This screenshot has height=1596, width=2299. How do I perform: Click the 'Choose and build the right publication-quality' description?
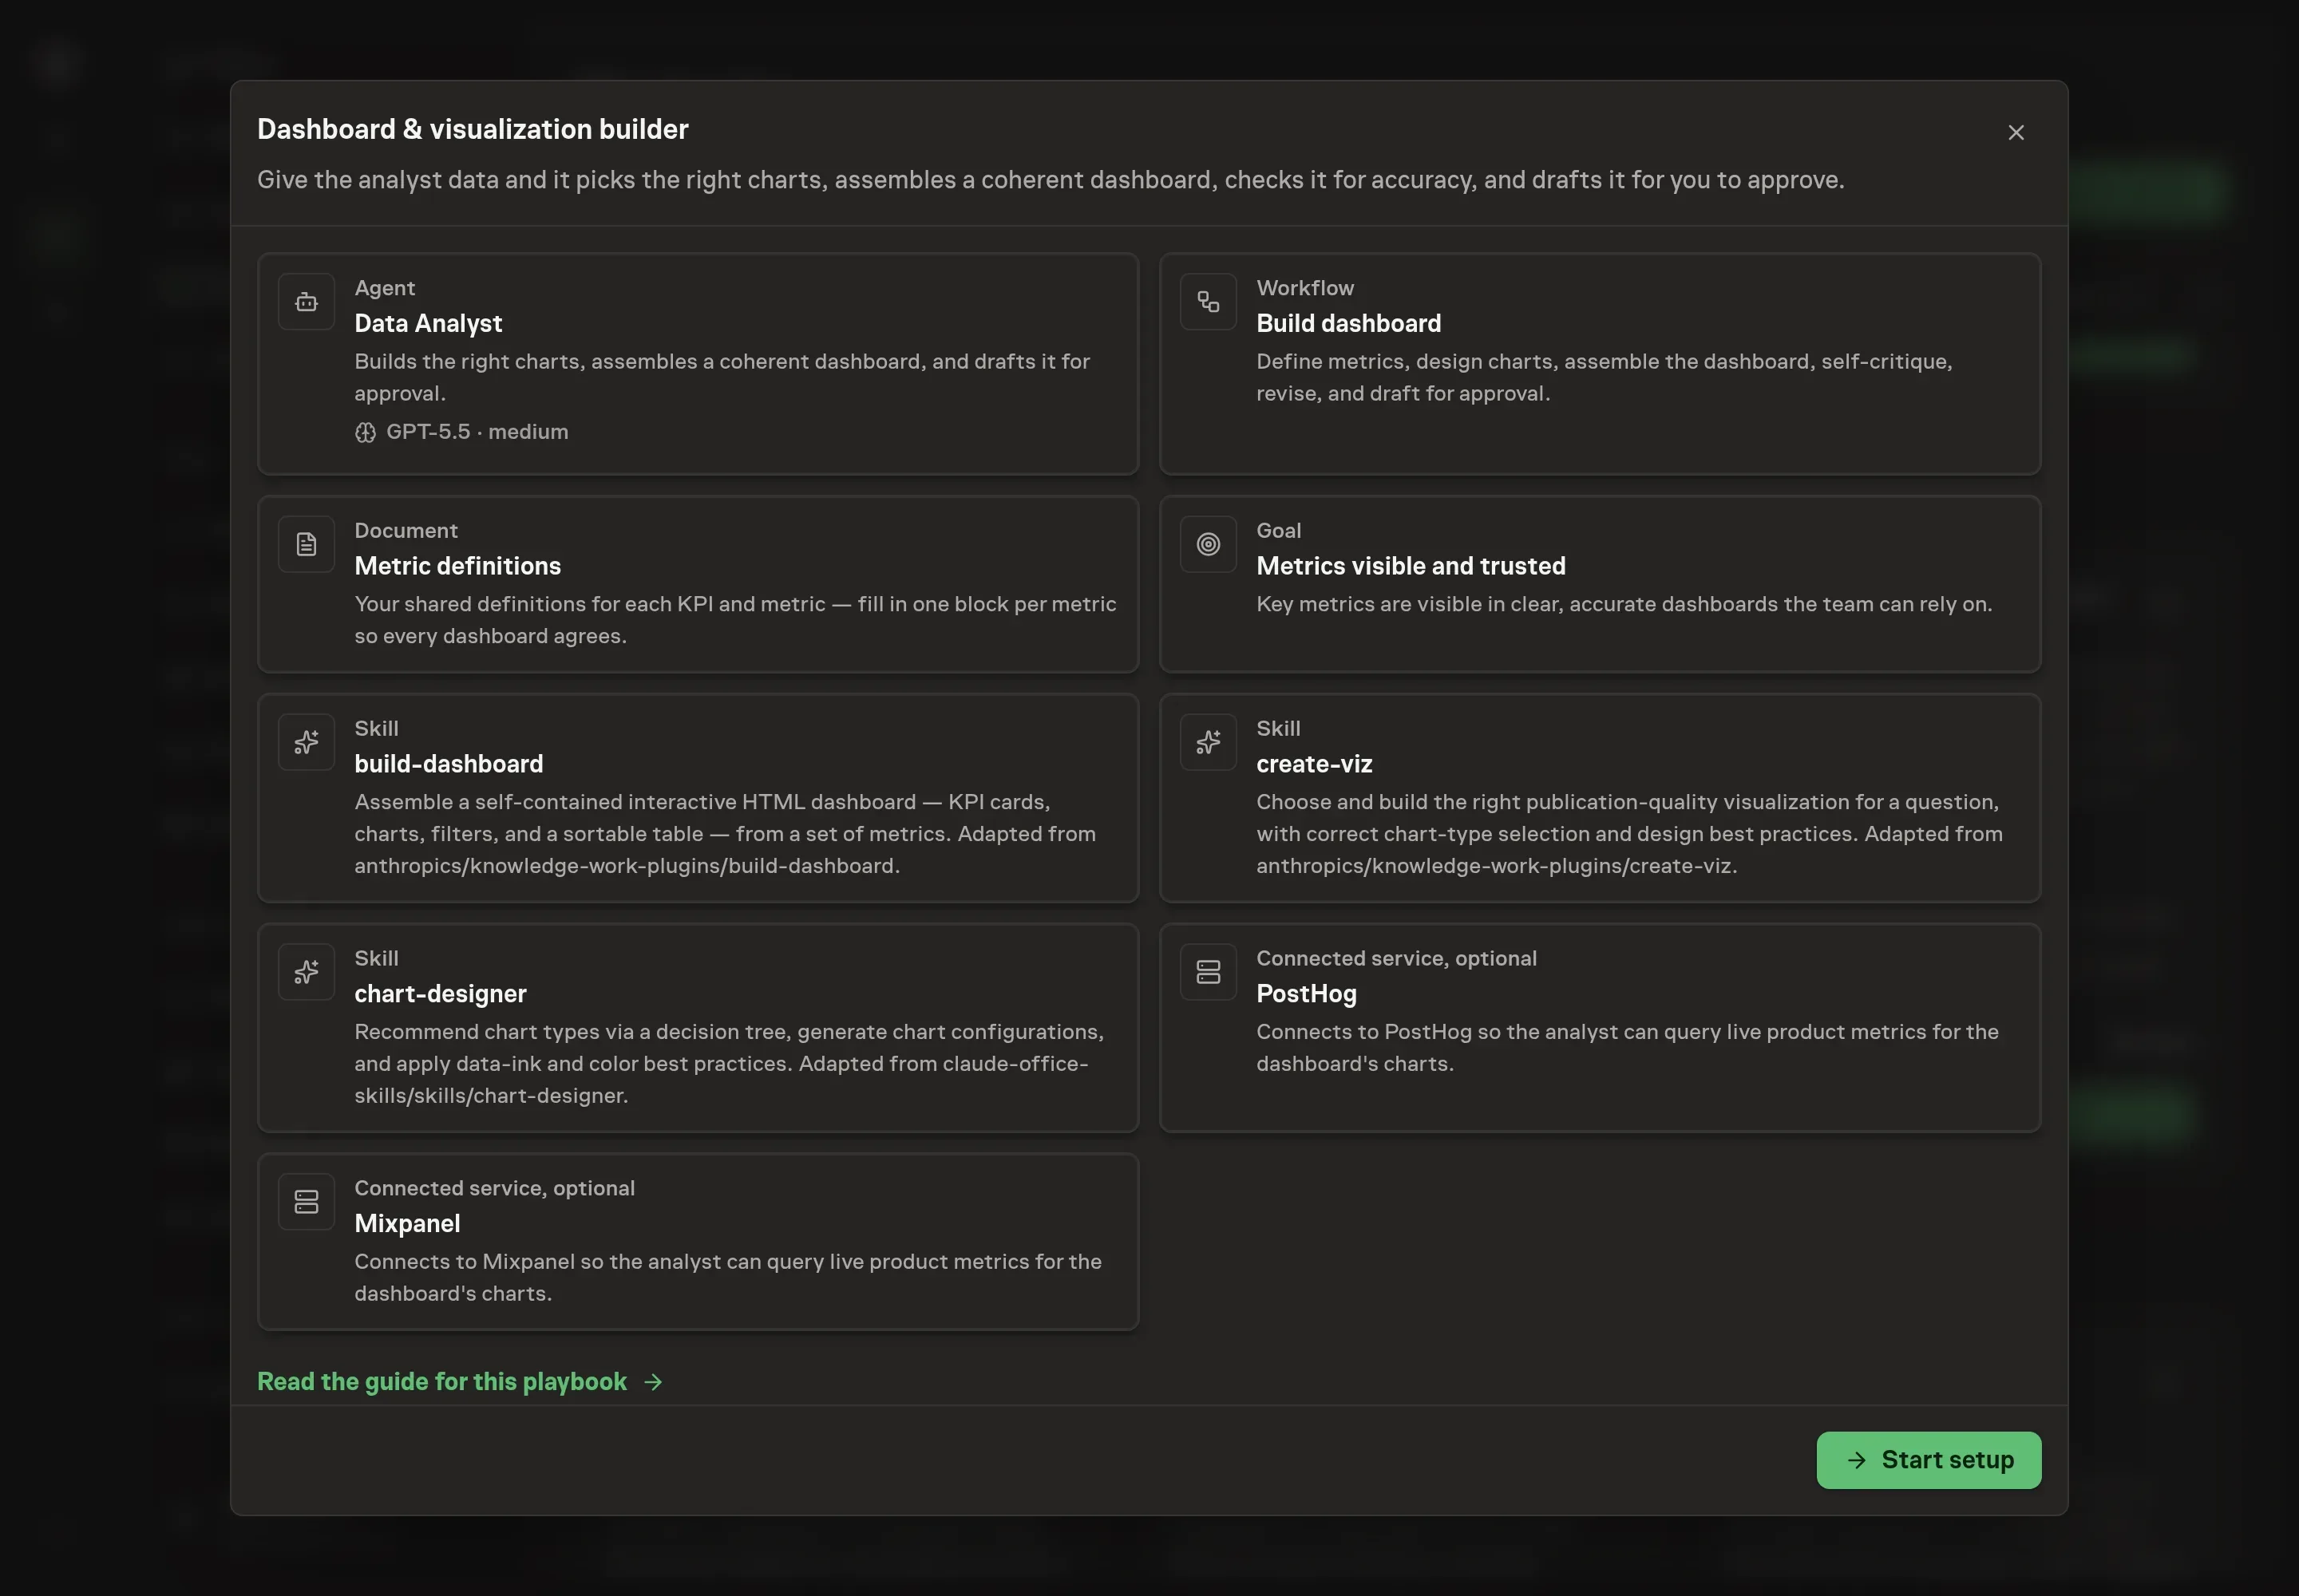coord(1630,834)
